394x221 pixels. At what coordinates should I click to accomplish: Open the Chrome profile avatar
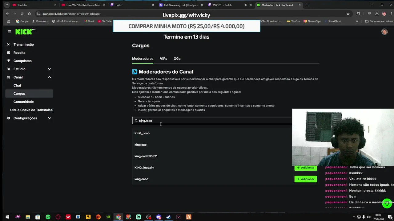click(x=384, y=14)
